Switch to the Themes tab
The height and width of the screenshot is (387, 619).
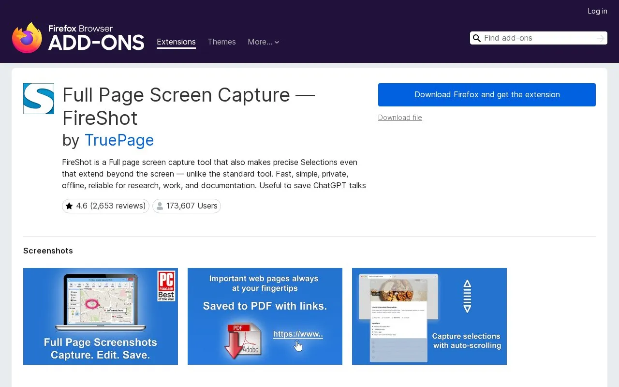coord(221,42)
